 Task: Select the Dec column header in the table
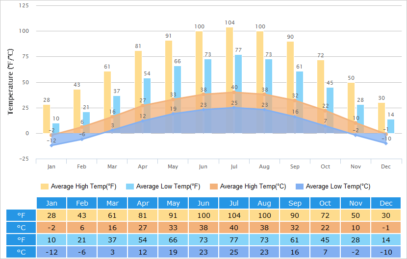386,203
